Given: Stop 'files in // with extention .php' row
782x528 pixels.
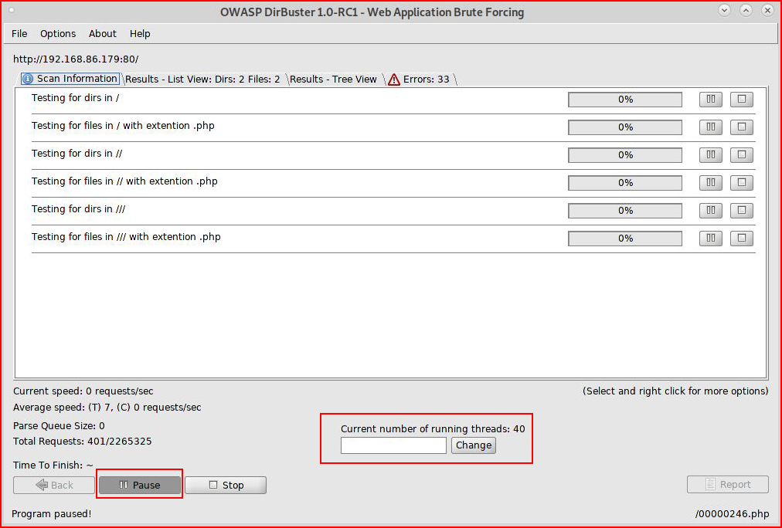Looking at the screenshot, I should (x=742, y=183).
